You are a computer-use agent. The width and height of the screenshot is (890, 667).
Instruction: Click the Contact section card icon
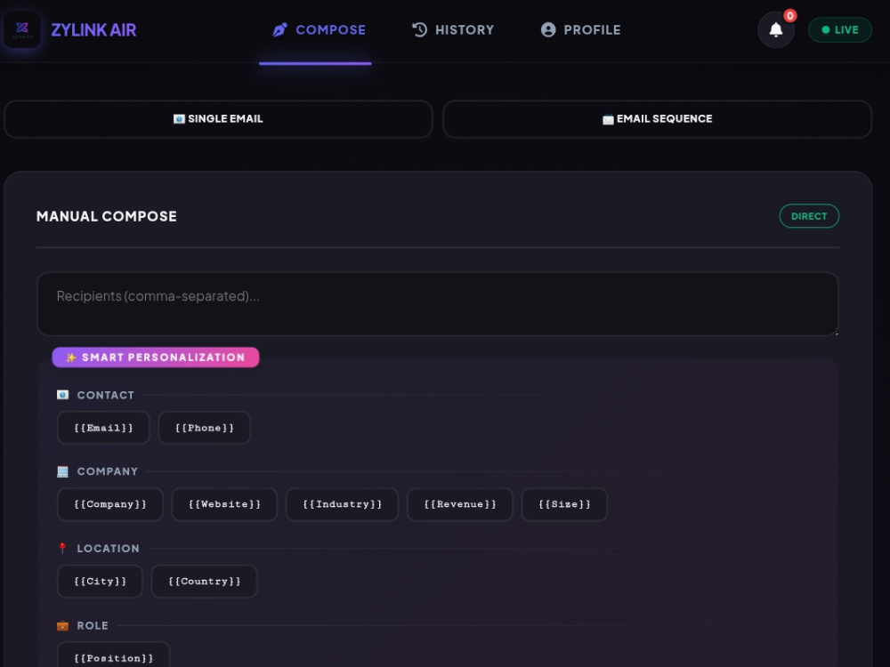(x=62, y=395)
